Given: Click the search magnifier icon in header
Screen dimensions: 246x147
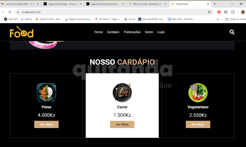Looking at the screenshot, I should click(x=232, y=32).
